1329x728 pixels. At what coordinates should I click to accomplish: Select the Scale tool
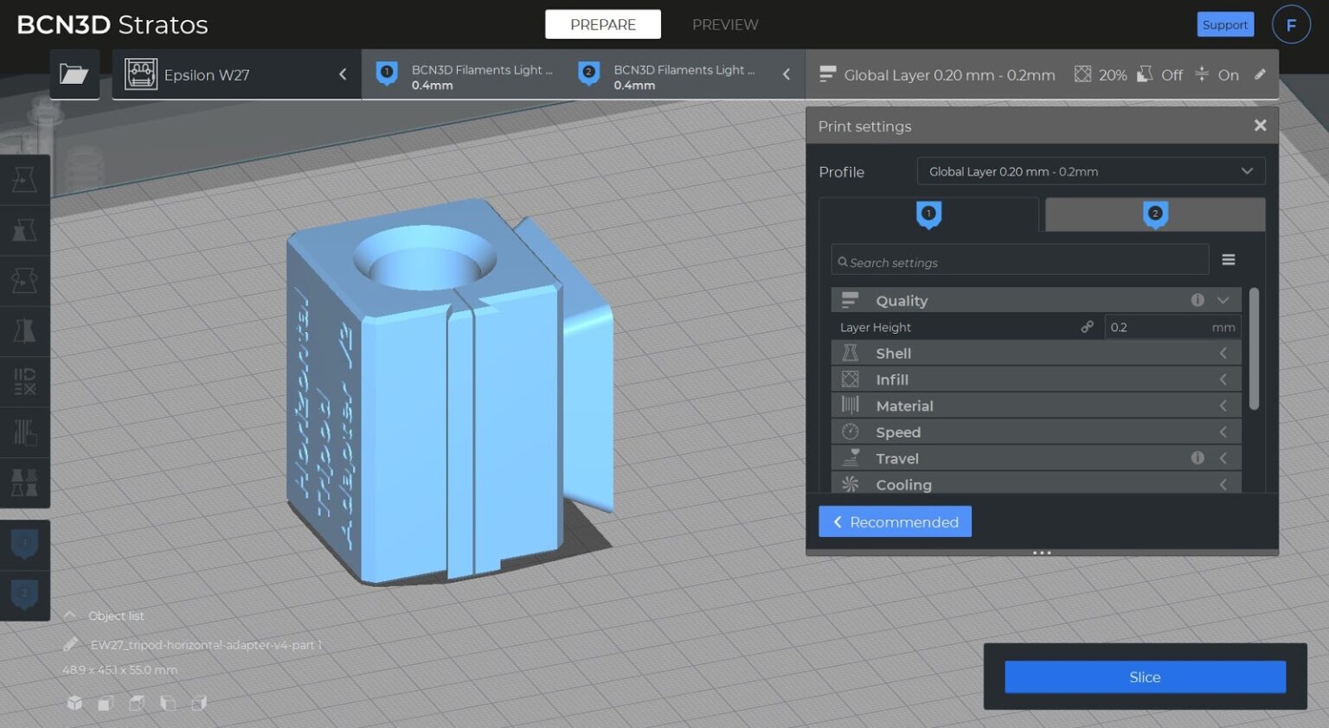click(25, 230)
